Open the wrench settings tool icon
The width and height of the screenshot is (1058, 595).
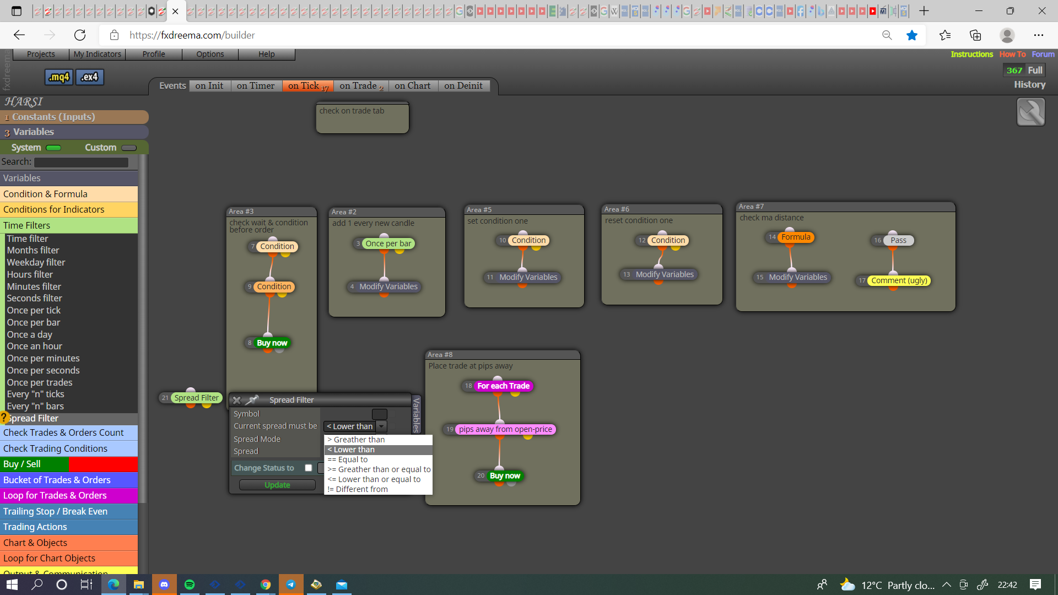point(1030,112)
